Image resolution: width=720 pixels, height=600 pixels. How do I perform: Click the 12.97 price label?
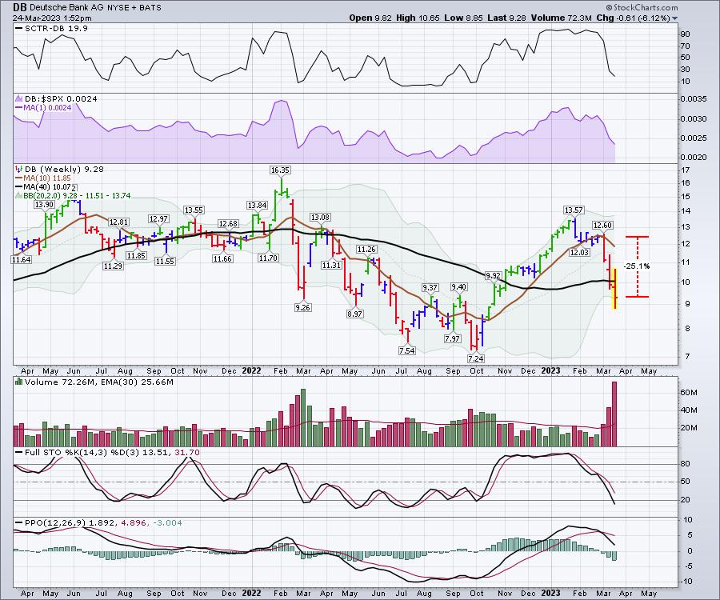coord(158,219)
